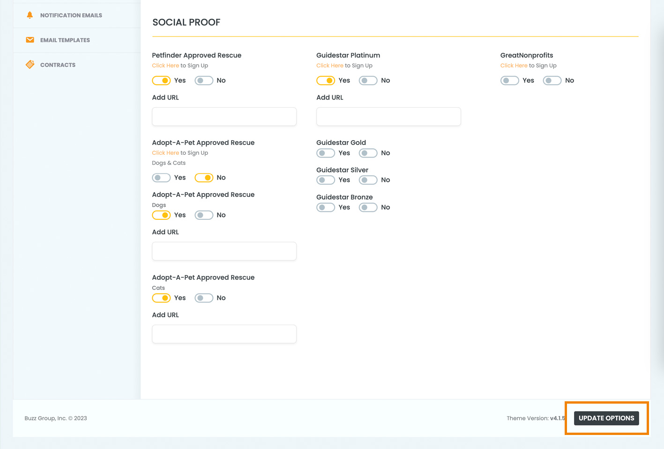Toggle Adopt-A-Pet Dogs & Cats Yes switch
664x449 pixels.
click(x=161, y=178)
